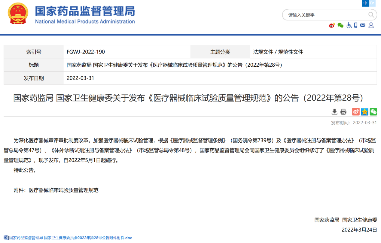Viewport: 381px width, 243px height.
Task: Switch language to 中 (Chinese)
Action: pos(365,3)
